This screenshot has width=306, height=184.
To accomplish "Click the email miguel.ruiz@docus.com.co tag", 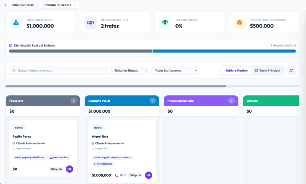I will (x=112, y=157).
